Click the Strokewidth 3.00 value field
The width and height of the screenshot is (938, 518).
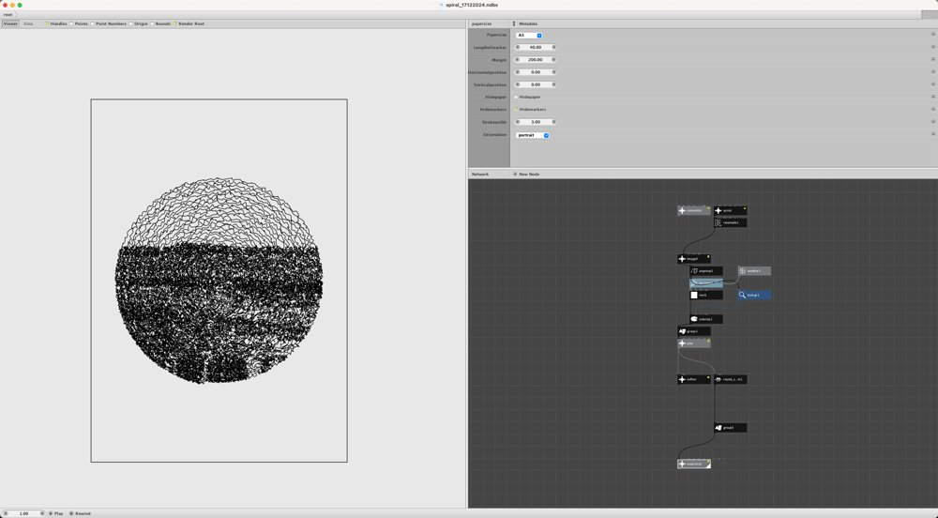click(x=536, y=122)
